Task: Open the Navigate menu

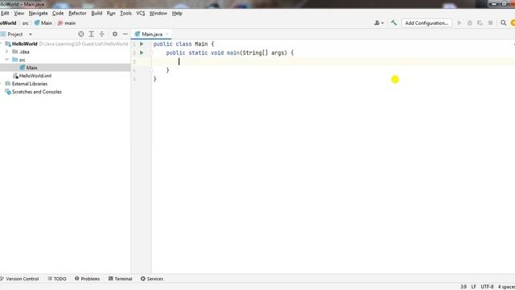Action: [38, 13]
